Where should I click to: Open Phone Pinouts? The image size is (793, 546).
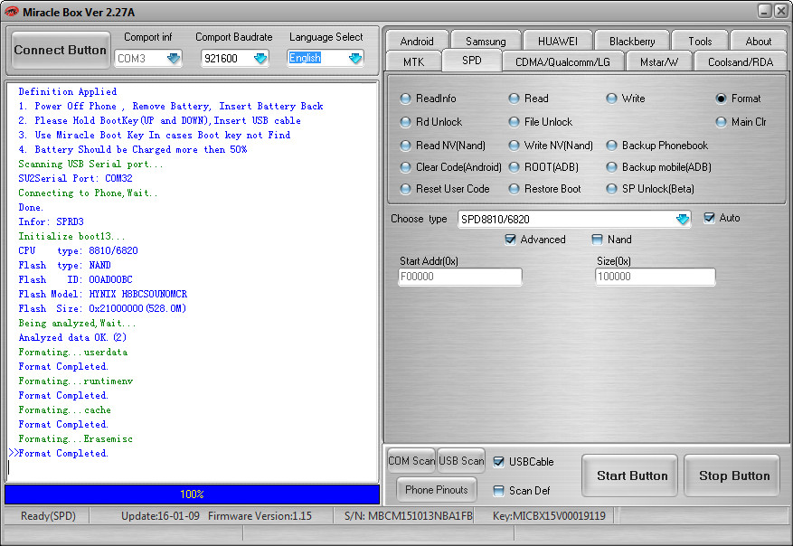437,489
